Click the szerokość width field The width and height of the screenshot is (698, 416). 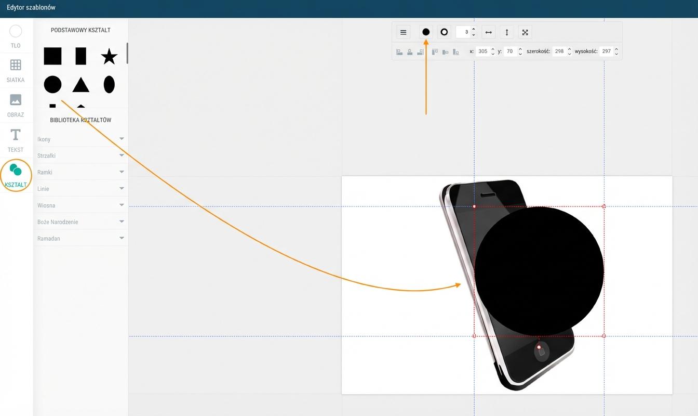559,51
